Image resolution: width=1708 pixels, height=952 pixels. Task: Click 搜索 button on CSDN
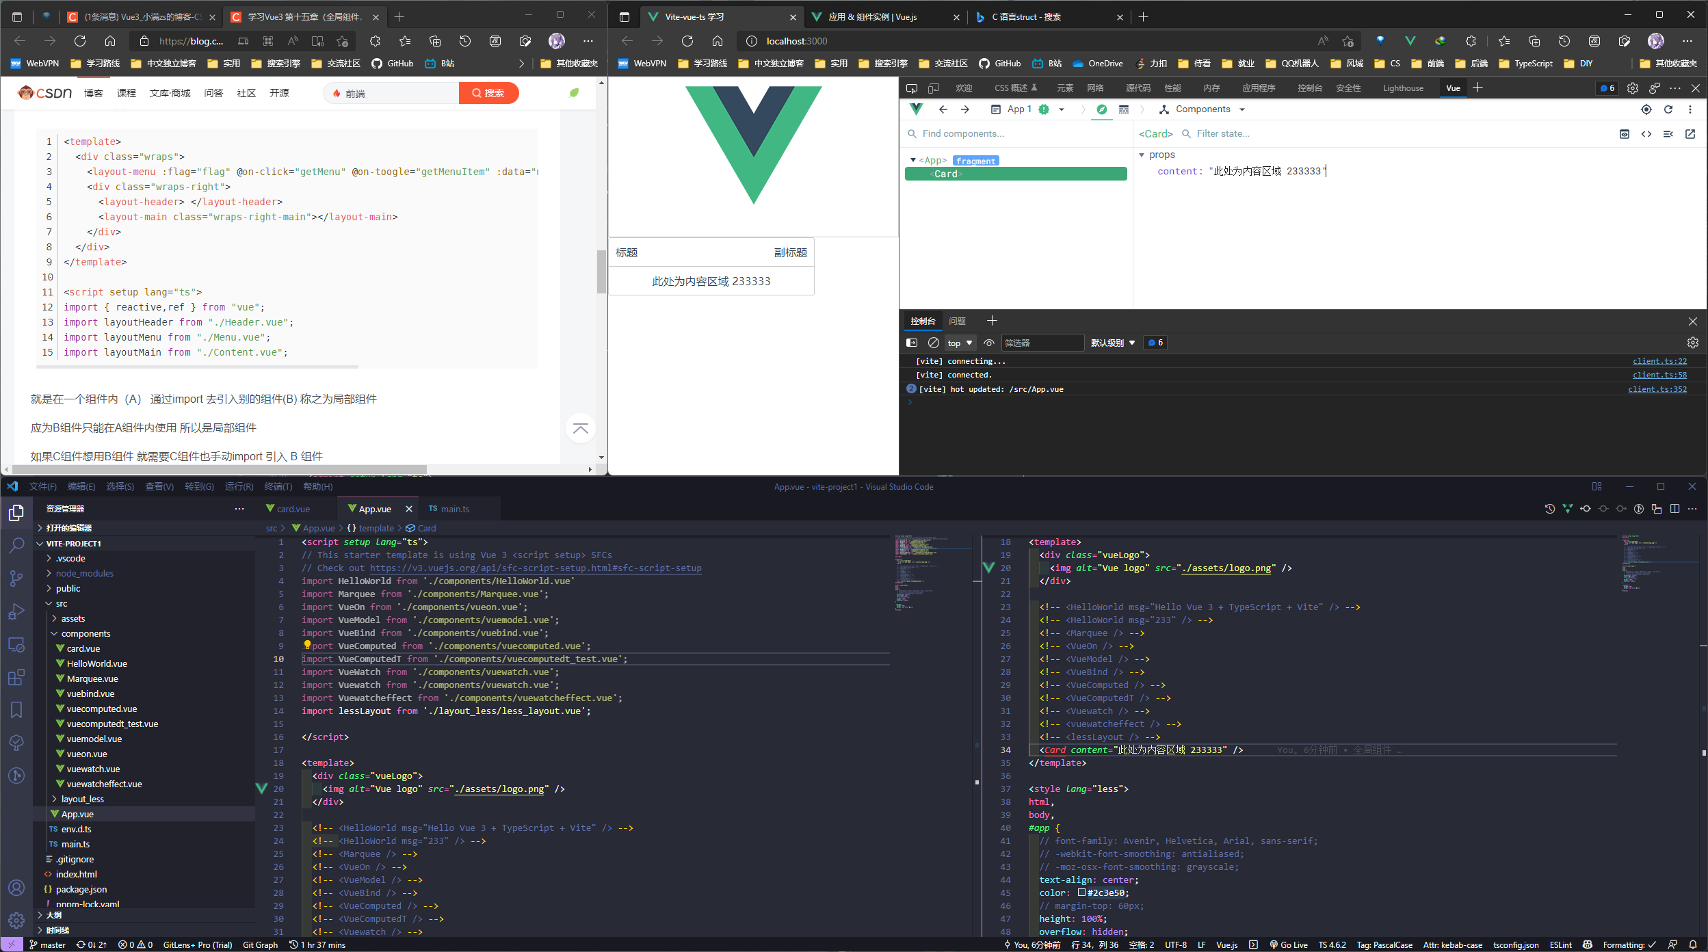(x=488, y=93)
